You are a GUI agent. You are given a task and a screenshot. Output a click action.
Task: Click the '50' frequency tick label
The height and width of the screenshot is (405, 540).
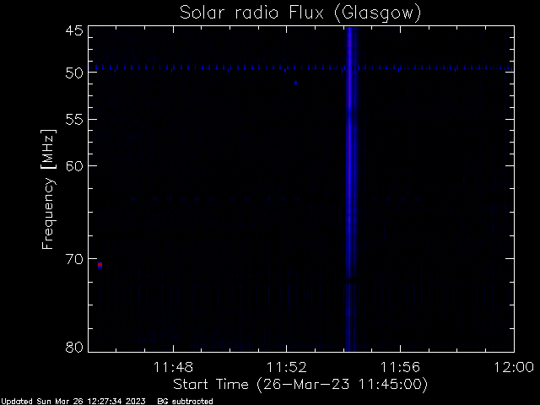74,73
